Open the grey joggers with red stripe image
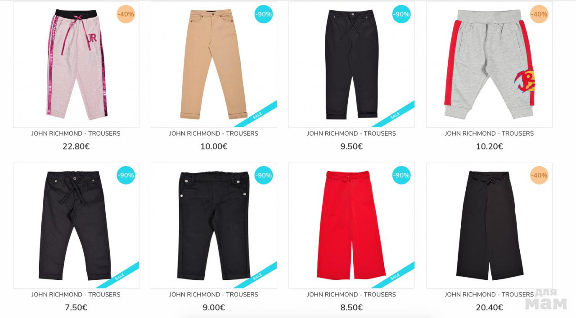This screenshot has height=318, width=576. click(x=489, y=65)
